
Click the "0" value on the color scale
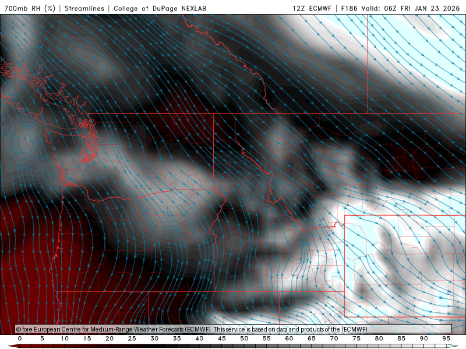tap(20, 339)
